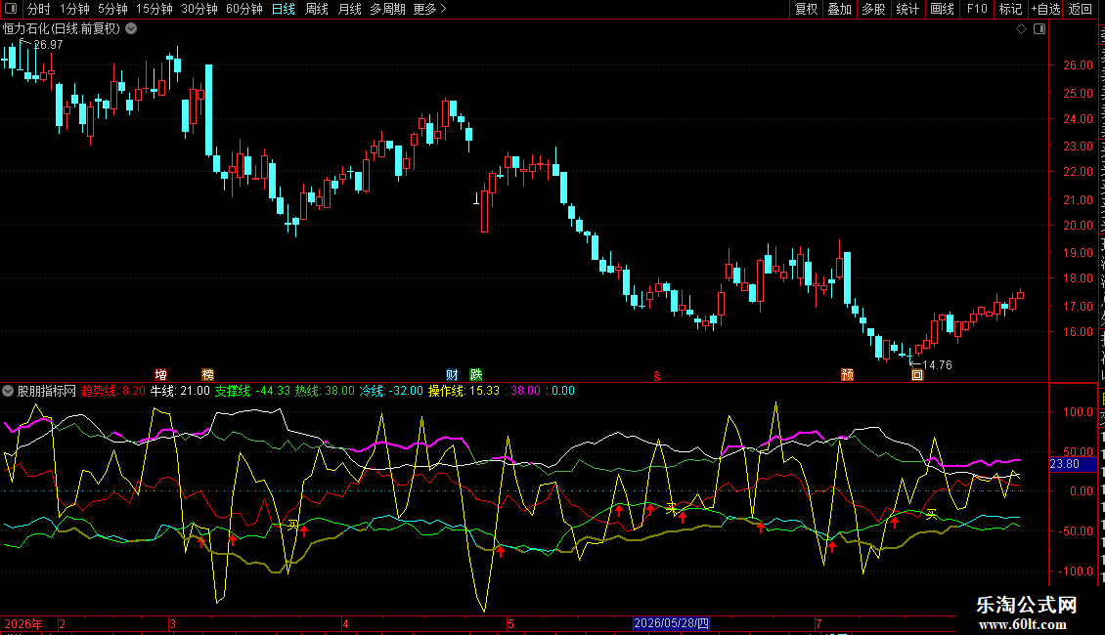Image resolution: width=1105 pixels, height=635 pixels.
Task: Click the 冷线: -32.00 indicator label
Action: [391, 391]
